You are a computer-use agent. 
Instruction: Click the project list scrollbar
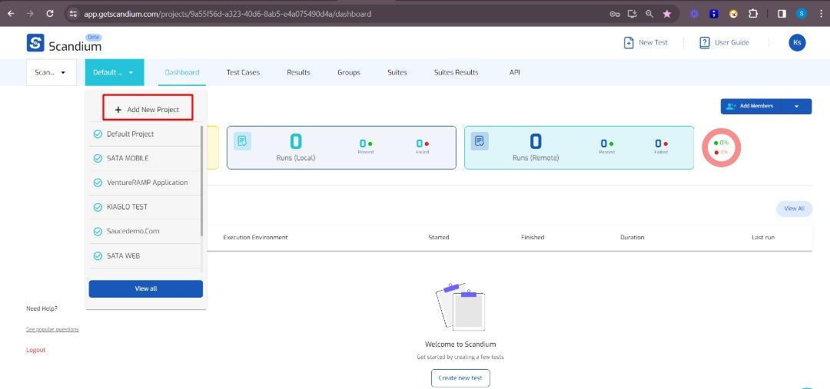[x=201, y=181]
